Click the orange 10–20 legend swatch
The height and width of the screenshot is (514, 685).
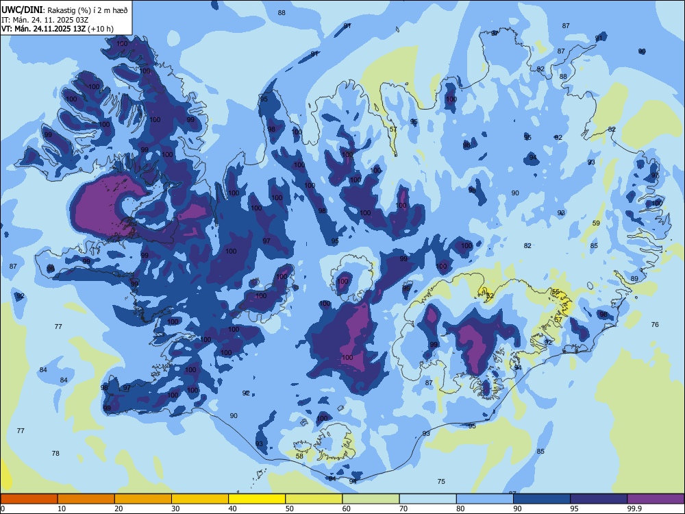86,499
